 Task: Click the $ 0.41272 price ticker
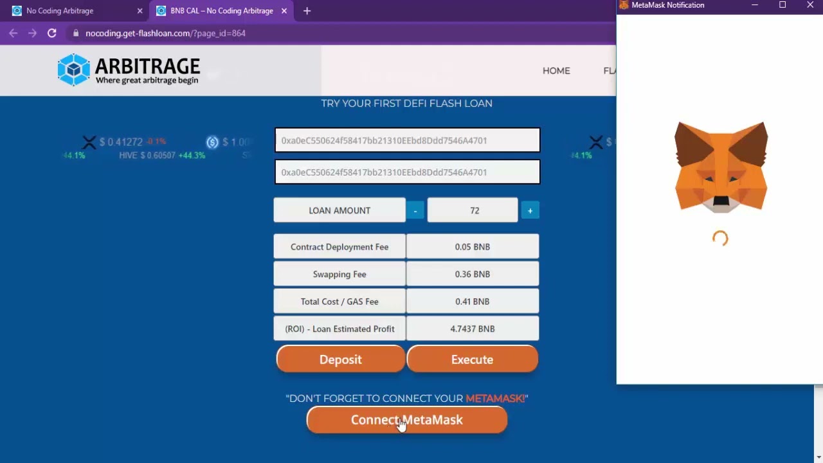pos(121,142)
